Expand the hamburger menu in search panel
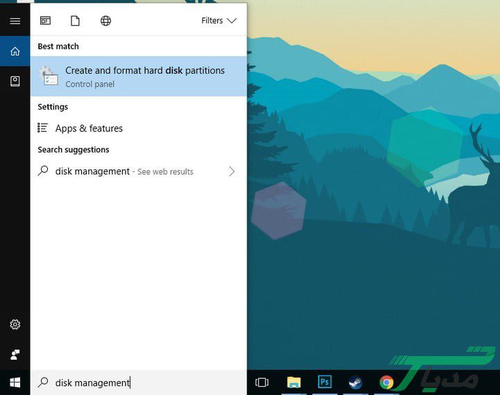Image resolution: width=500 pixels, height=395 pixels. pyautogui.click(x=15, y=21)
